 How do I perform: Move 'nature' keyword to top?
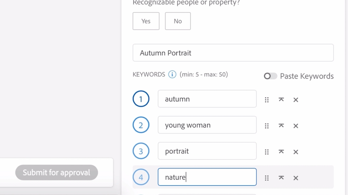tap(281, 178)
